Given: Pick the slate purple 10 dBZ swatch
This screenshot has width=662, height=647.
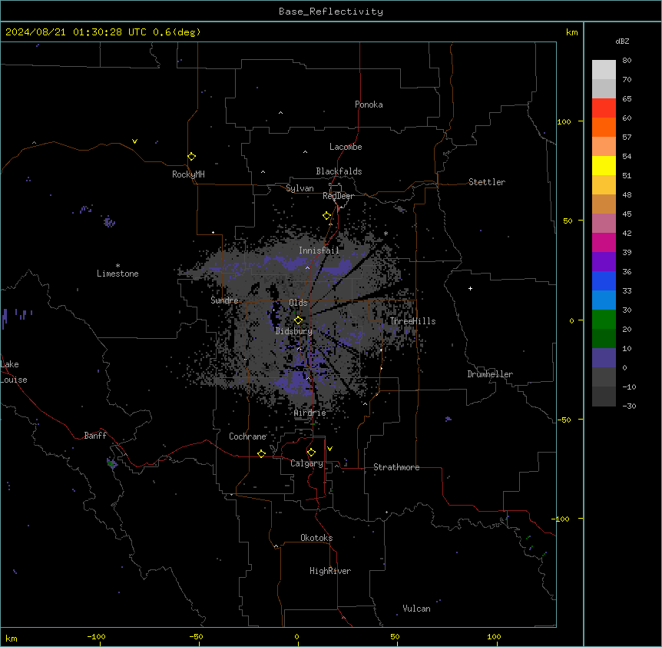Looking at the screenshot, I should click(604, 358).
